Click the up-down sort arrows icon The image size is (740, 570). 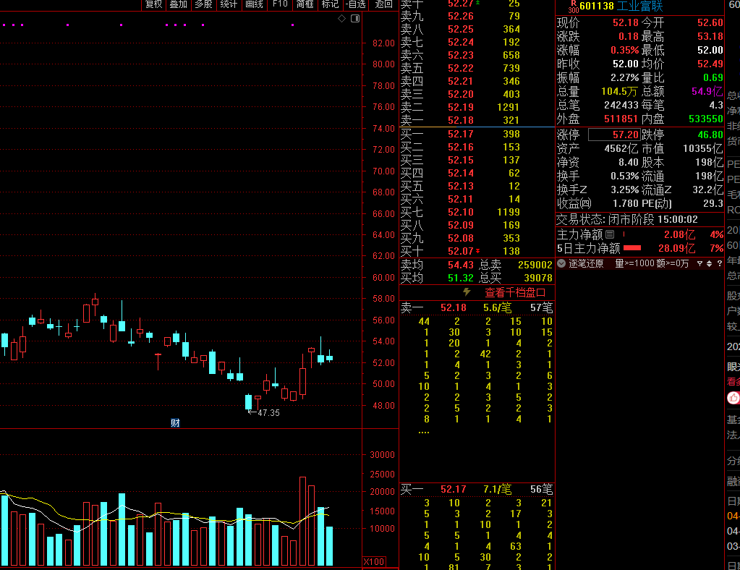(709, 264)
